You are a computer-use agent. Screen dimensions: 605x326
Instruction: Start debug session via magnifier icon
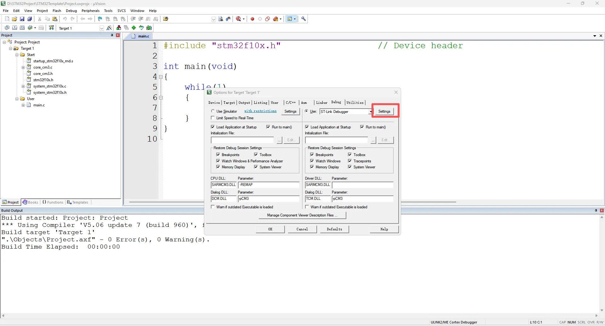tap(239, 19)
